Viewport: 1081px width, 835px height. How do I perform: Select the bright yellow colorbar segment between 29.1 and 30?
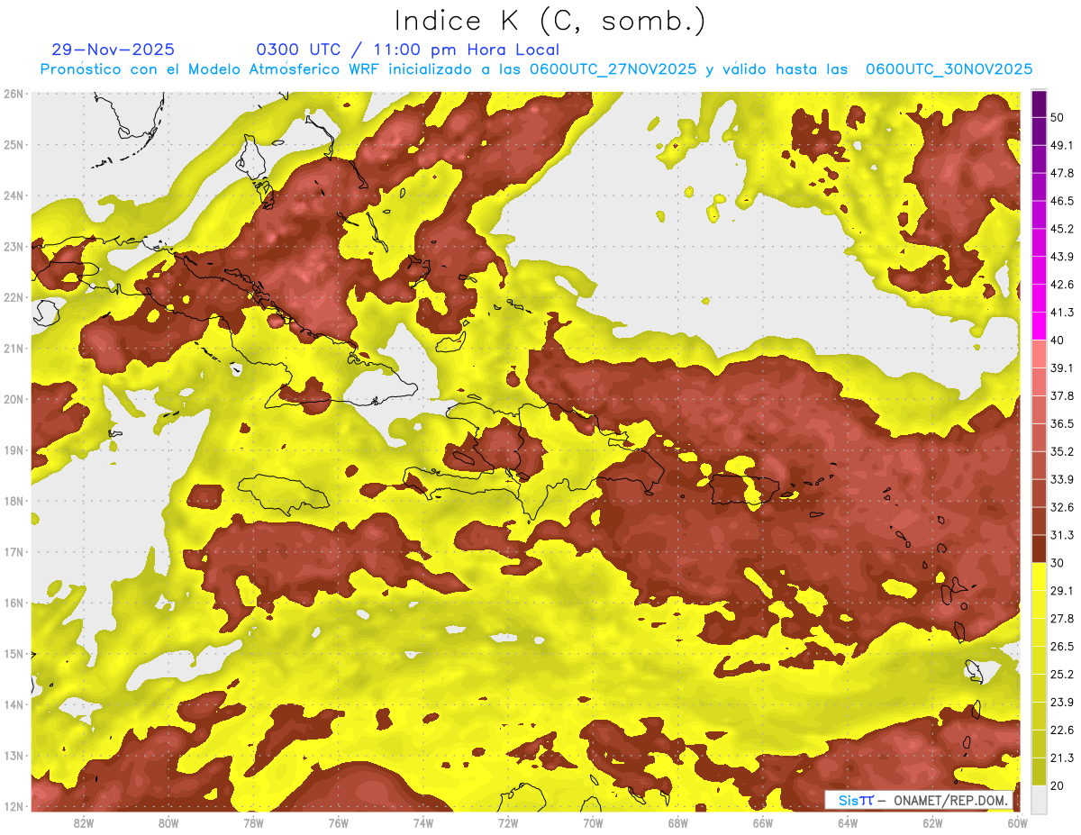click(1039, 576)
